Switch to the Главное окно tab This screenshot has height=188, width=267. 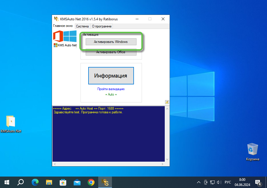tap(63, 26)
